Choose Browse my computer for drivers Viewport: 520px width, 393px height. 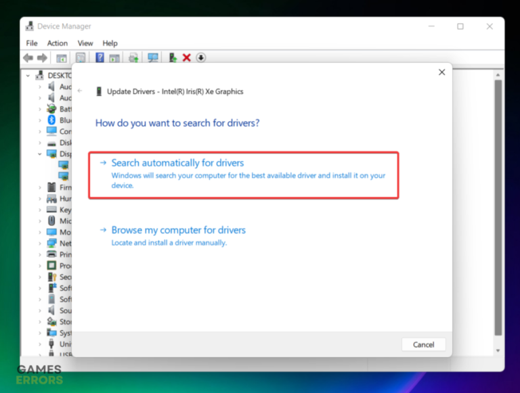coord(178,230)
